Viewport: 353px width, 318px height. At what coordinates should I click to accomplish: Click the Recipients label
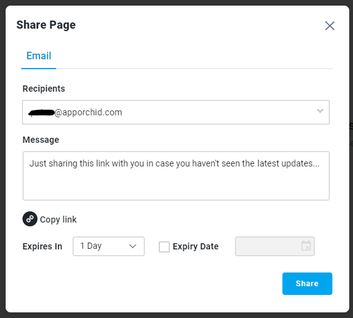[x=44, y=89]
